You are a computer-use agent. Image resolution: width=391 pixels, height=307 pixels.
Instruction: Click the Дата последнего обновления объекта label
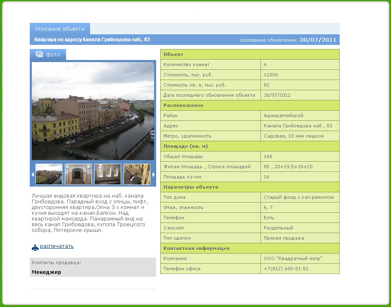tap(209, 96)
